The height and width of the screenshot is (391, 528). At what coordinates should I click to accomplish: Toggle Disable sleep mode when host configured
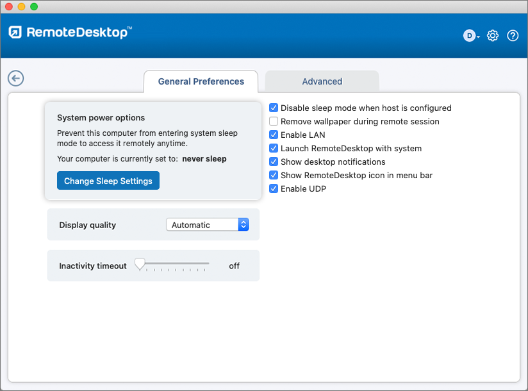click(274, 108)
